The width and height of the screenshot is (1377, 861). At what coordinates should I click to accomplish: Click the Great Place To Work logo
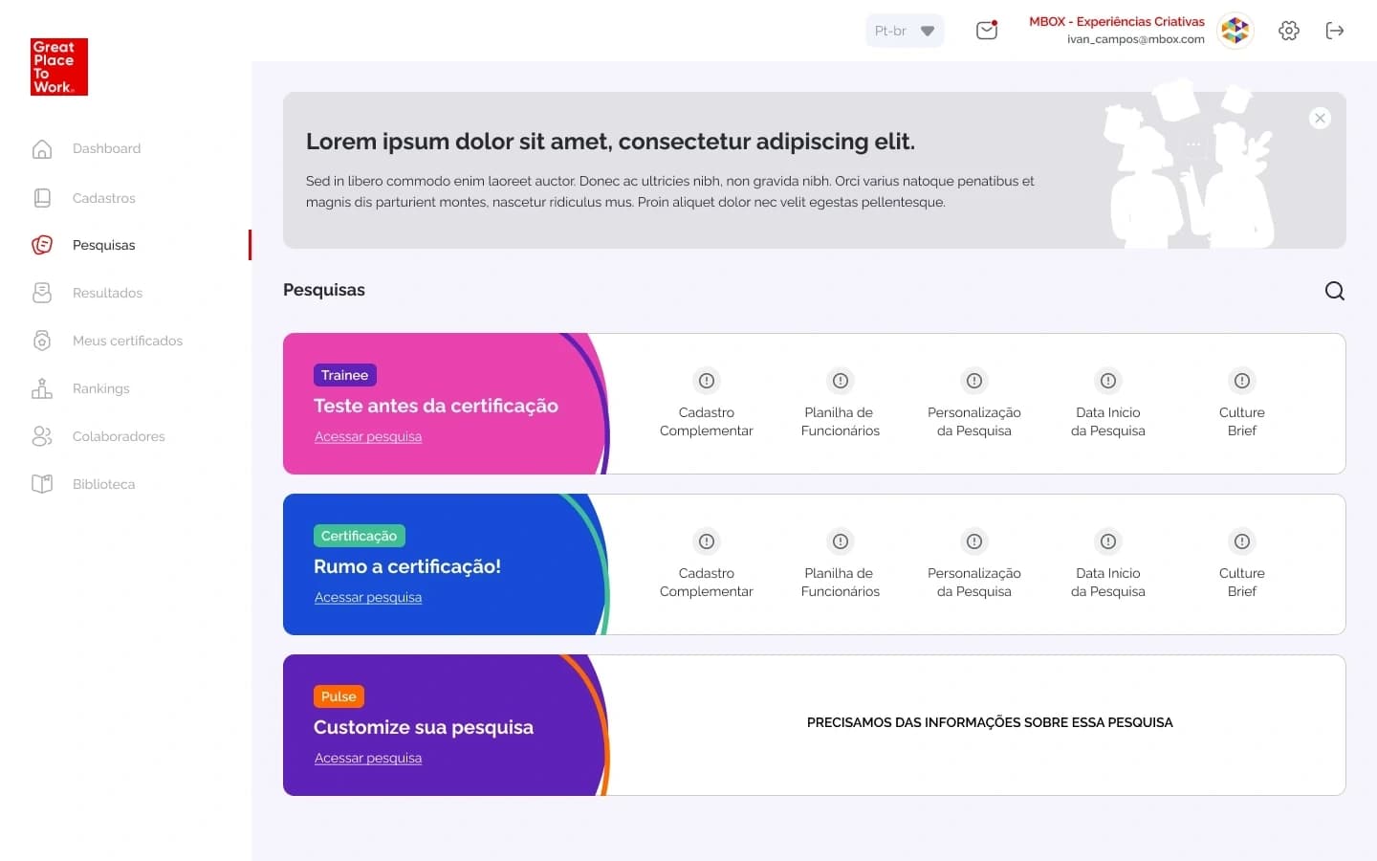[59, 67]
